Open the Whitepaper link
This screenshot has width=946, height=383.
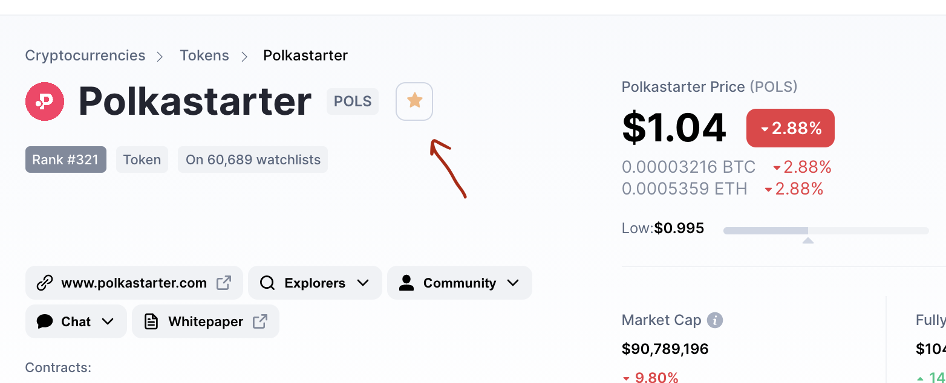pos(206,321)
